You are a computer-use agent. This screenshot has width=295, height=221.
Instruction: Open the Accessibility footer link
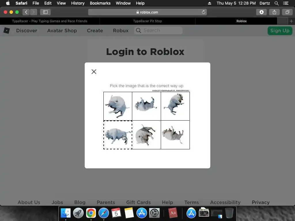(225, 202)
